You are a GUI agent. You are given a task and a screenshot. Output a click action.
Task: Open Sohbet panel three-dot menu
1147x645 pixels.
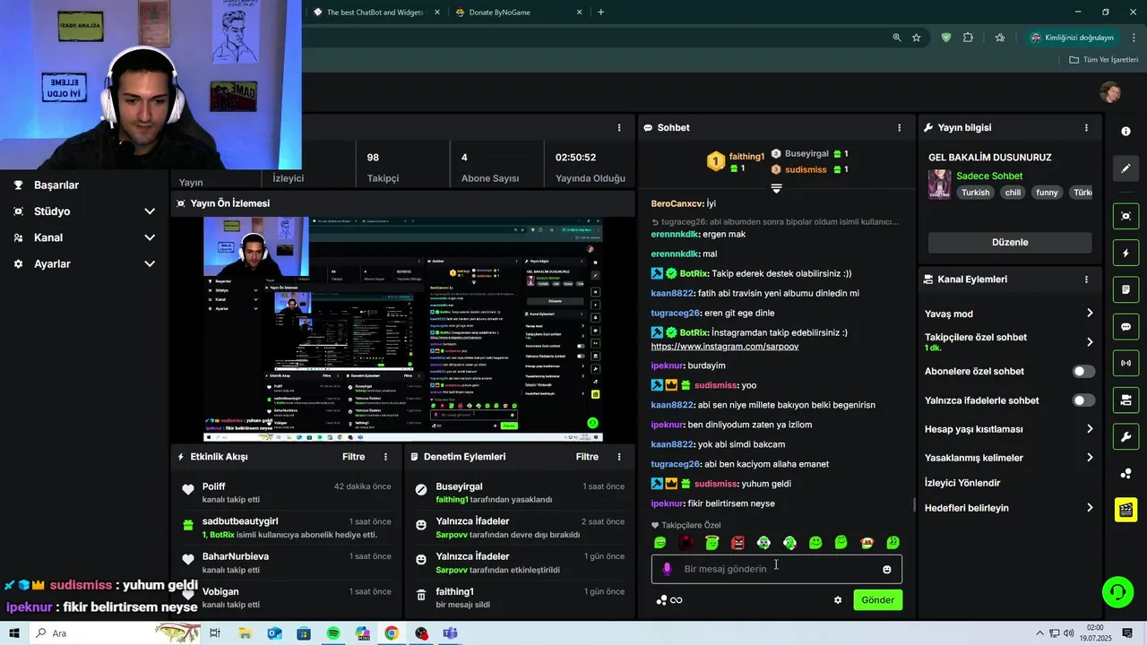pos(900,128)
